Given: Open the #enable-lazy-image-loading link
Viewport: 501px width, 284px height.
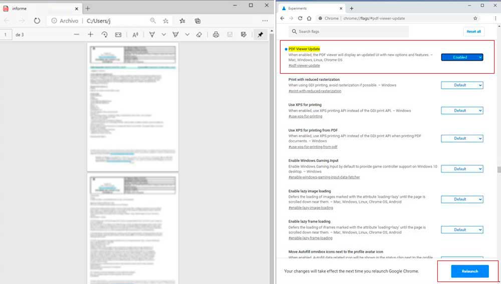Looking at the screenshot, I should (x=311, y=208).
